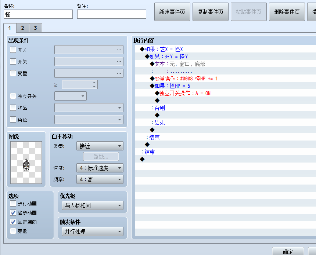
Task: Open the 物品 item selector dropdown
Action: (89, 108)
